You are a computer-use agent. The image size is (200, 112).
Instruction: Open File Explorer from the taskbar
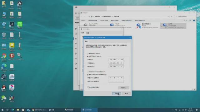[18, 110]
